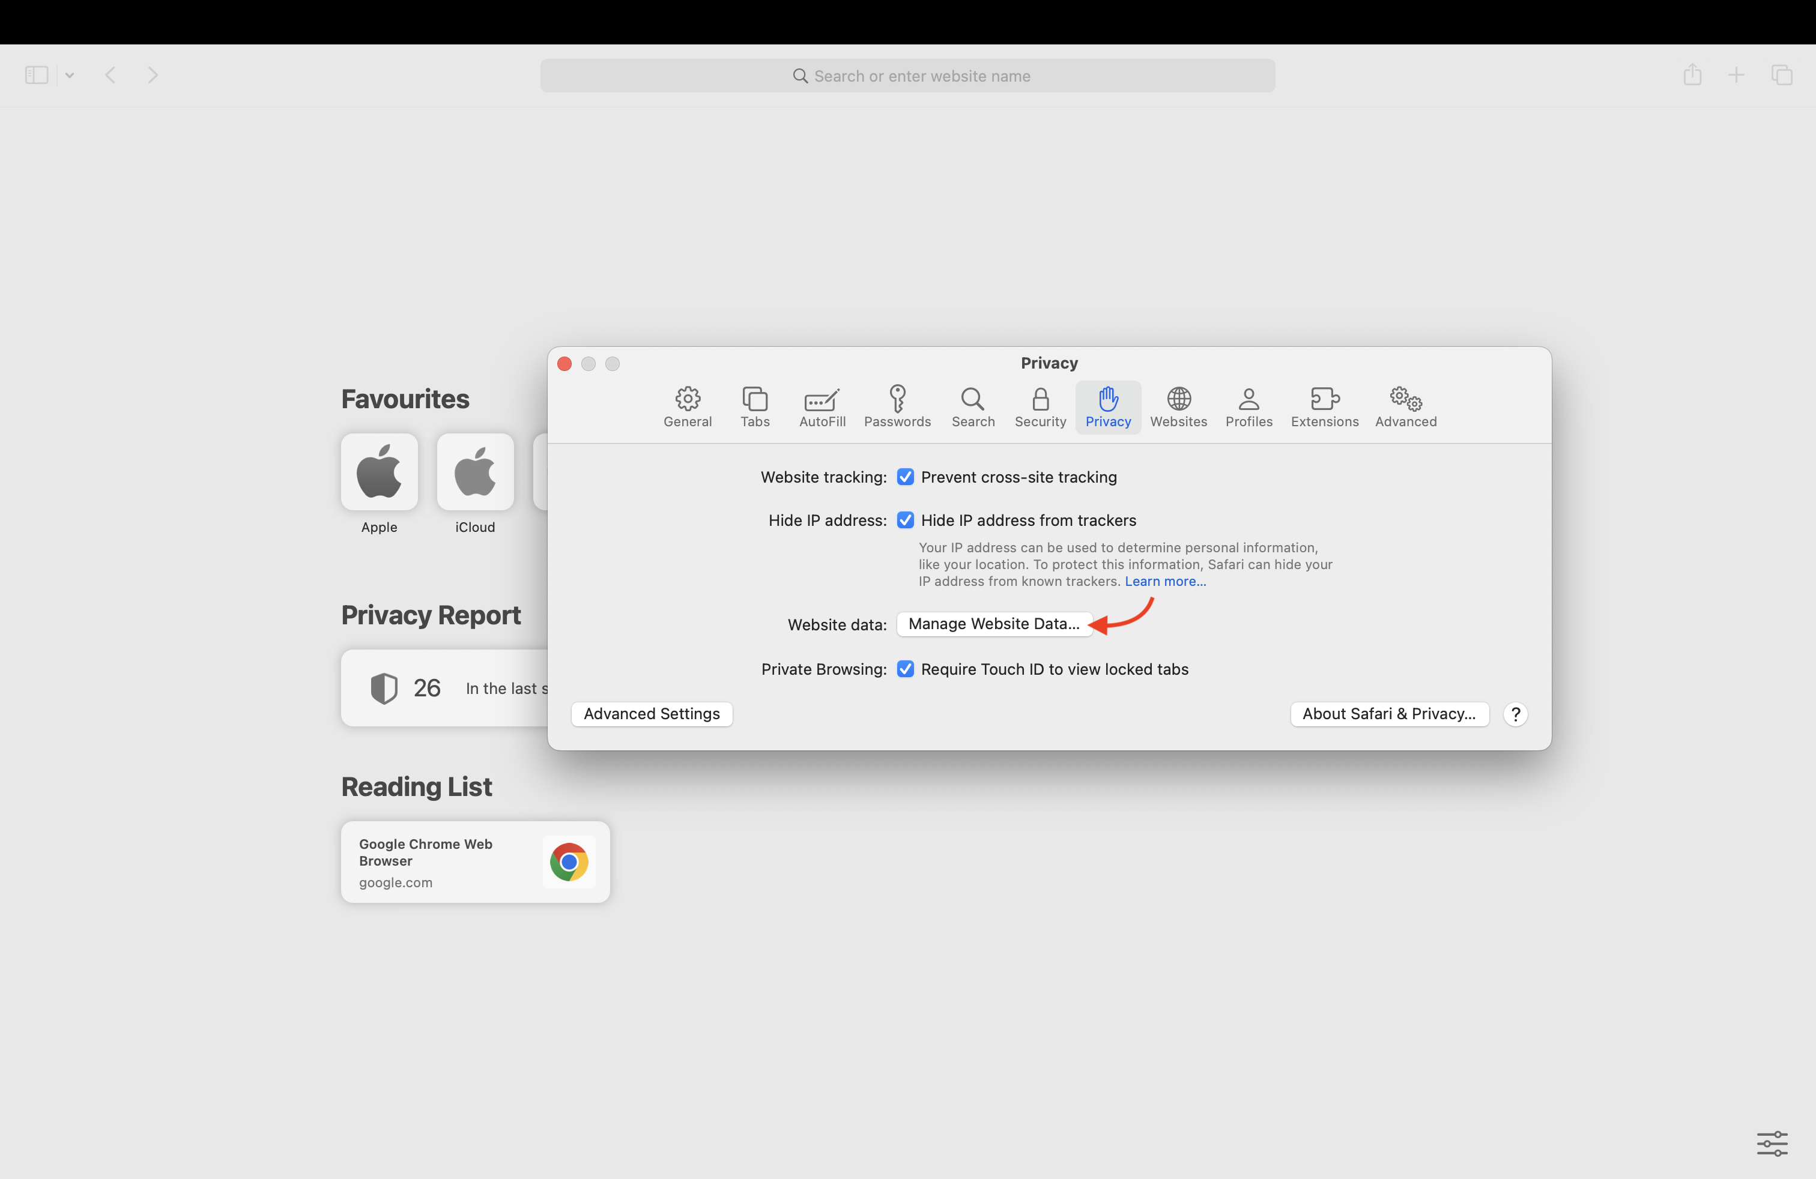Open the Advanced gears icon tab
This screenshot has height=1179, width=1816.
click(1405, 406)
